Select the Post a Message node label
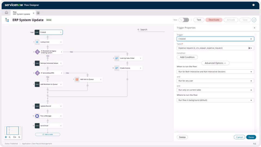 (46, 116)
